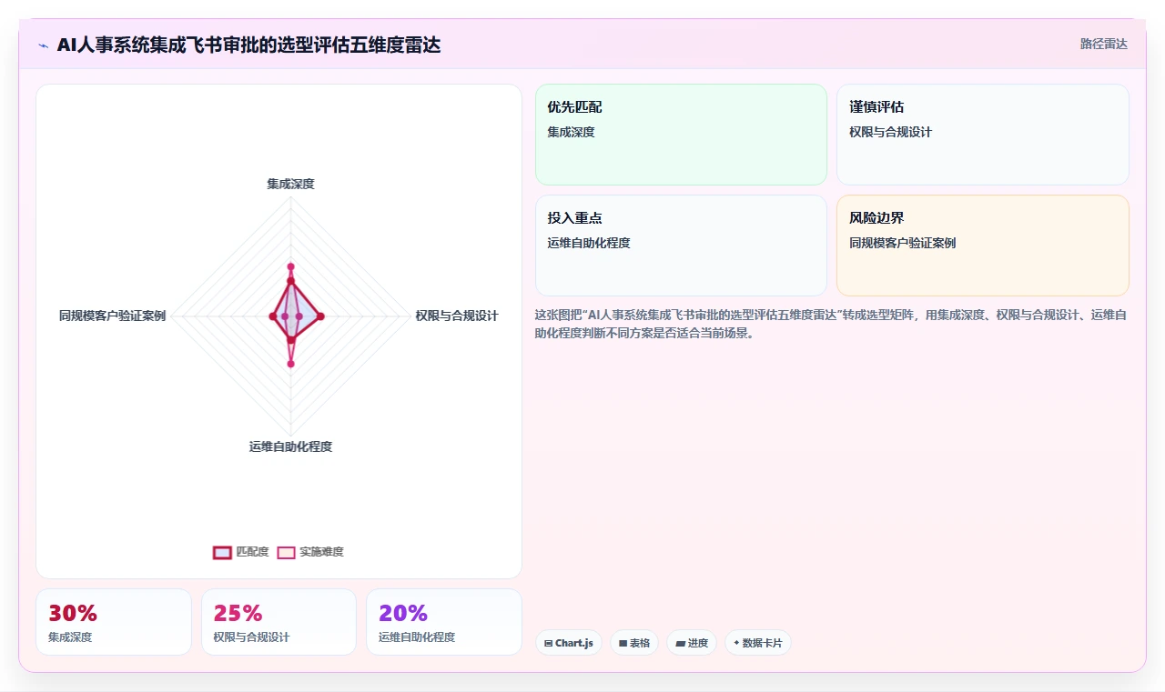Click the bottommost radar data point on 运维自动化程度 axis
1165x692 pixels.
coord(291,364)
